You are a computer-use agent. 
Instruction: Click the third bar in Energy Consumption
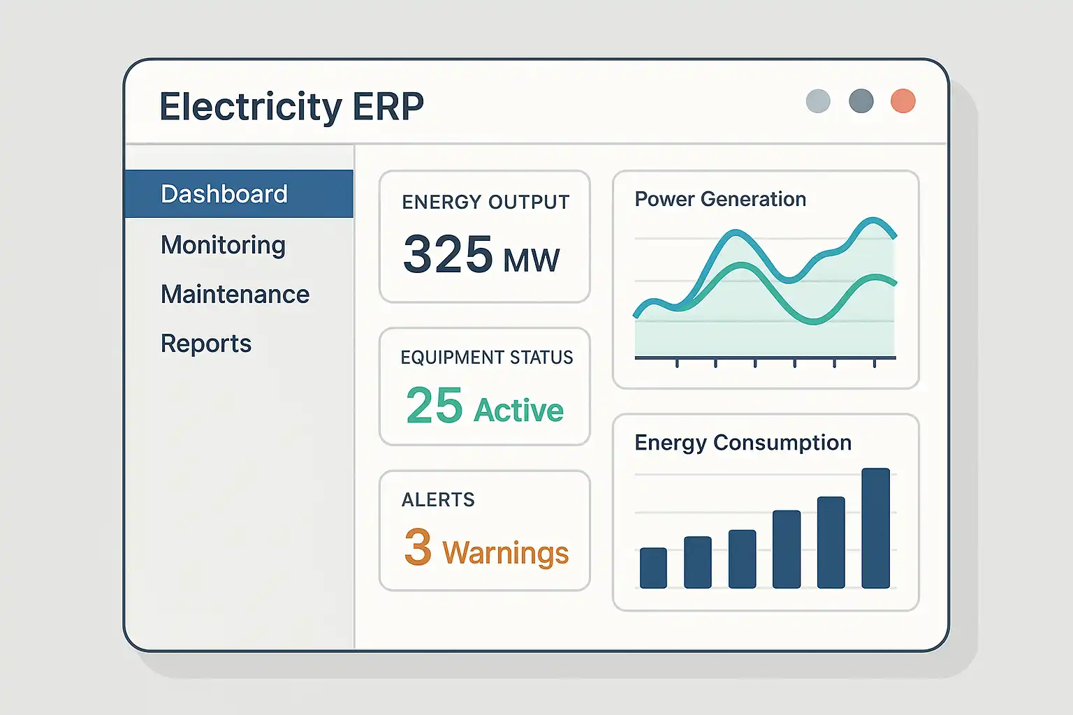742,559
